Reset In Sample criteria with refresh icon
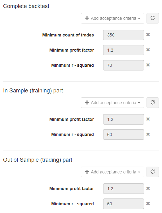The height and width of the screenshot is (213, 162). pos(153,103)
